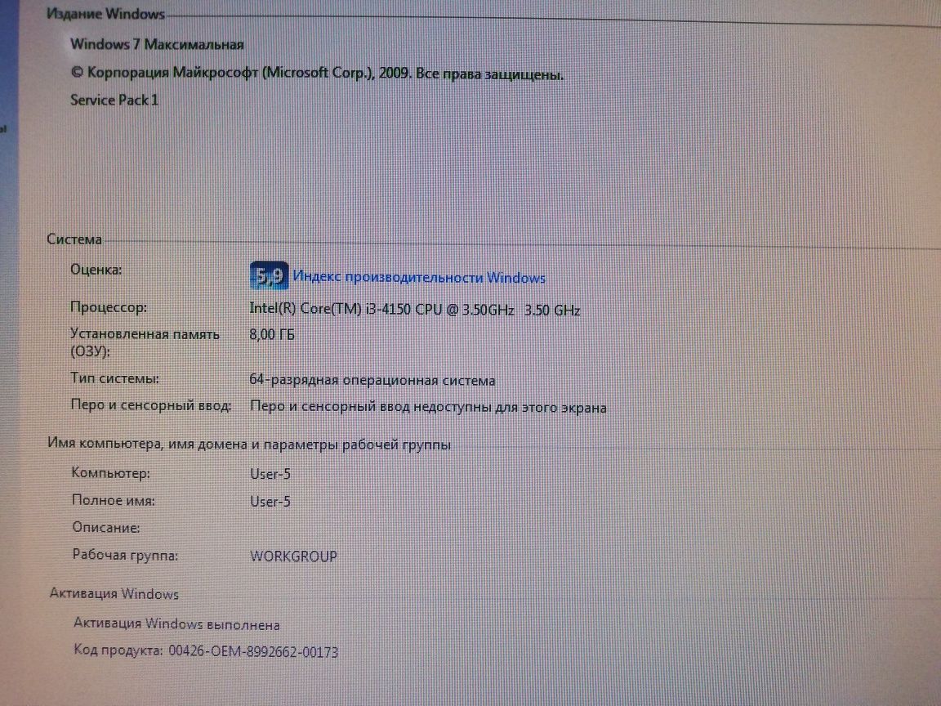This screenshot has width=941, height=706.
Task: Click the 'Рабочая группа:' label
Action: (x=126, y=556)
